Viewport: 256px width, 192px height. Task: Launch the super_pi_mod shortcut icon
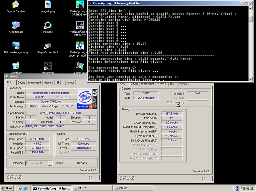tap(80, 45)
